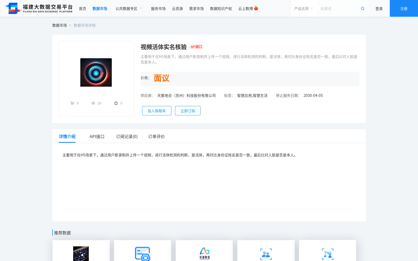Click the shopping cart icon below the product image
This screenshot has width=418, height=261.
pyautogui.click(x=73, y=103)
